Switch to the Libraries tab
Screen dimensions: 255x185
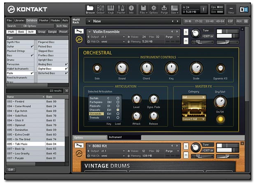tap(19, 20)
